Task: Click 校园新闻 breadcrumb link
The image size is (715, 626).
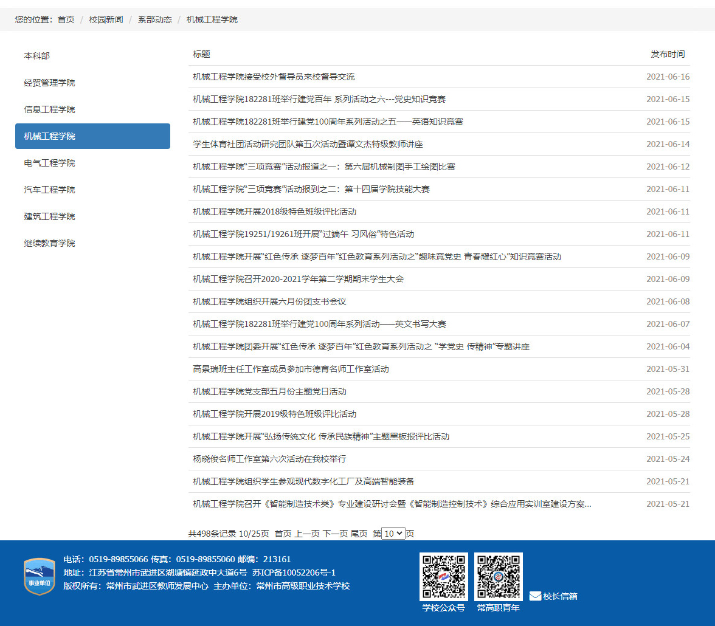Action: coord(106,19)
